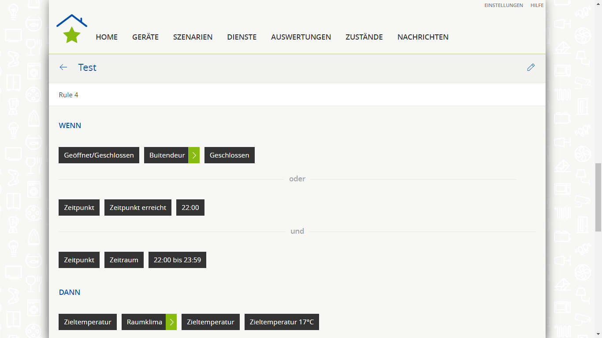Expand the green arrow next to Buitendeur
This screenshot has width=602, height=338.
(194, 155)
